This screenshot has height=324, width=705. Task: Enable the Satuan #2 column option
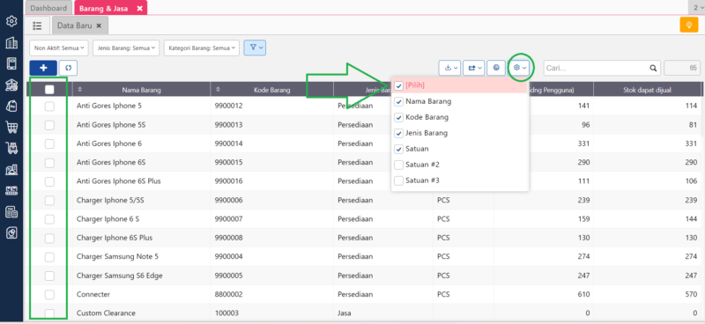point(398,165)
